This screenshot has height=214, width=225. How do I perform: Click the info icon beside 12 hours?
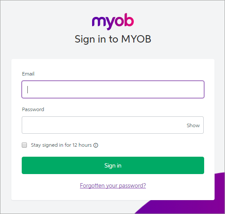96,145
